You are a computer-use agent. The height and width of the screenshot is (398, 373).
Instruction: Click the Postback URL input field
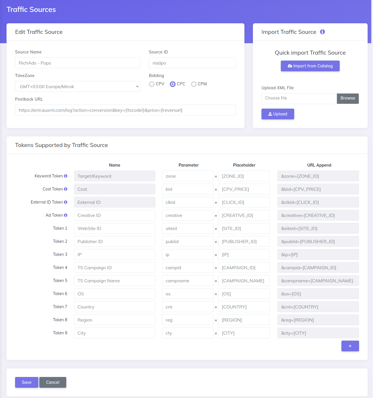coord(125,110)
